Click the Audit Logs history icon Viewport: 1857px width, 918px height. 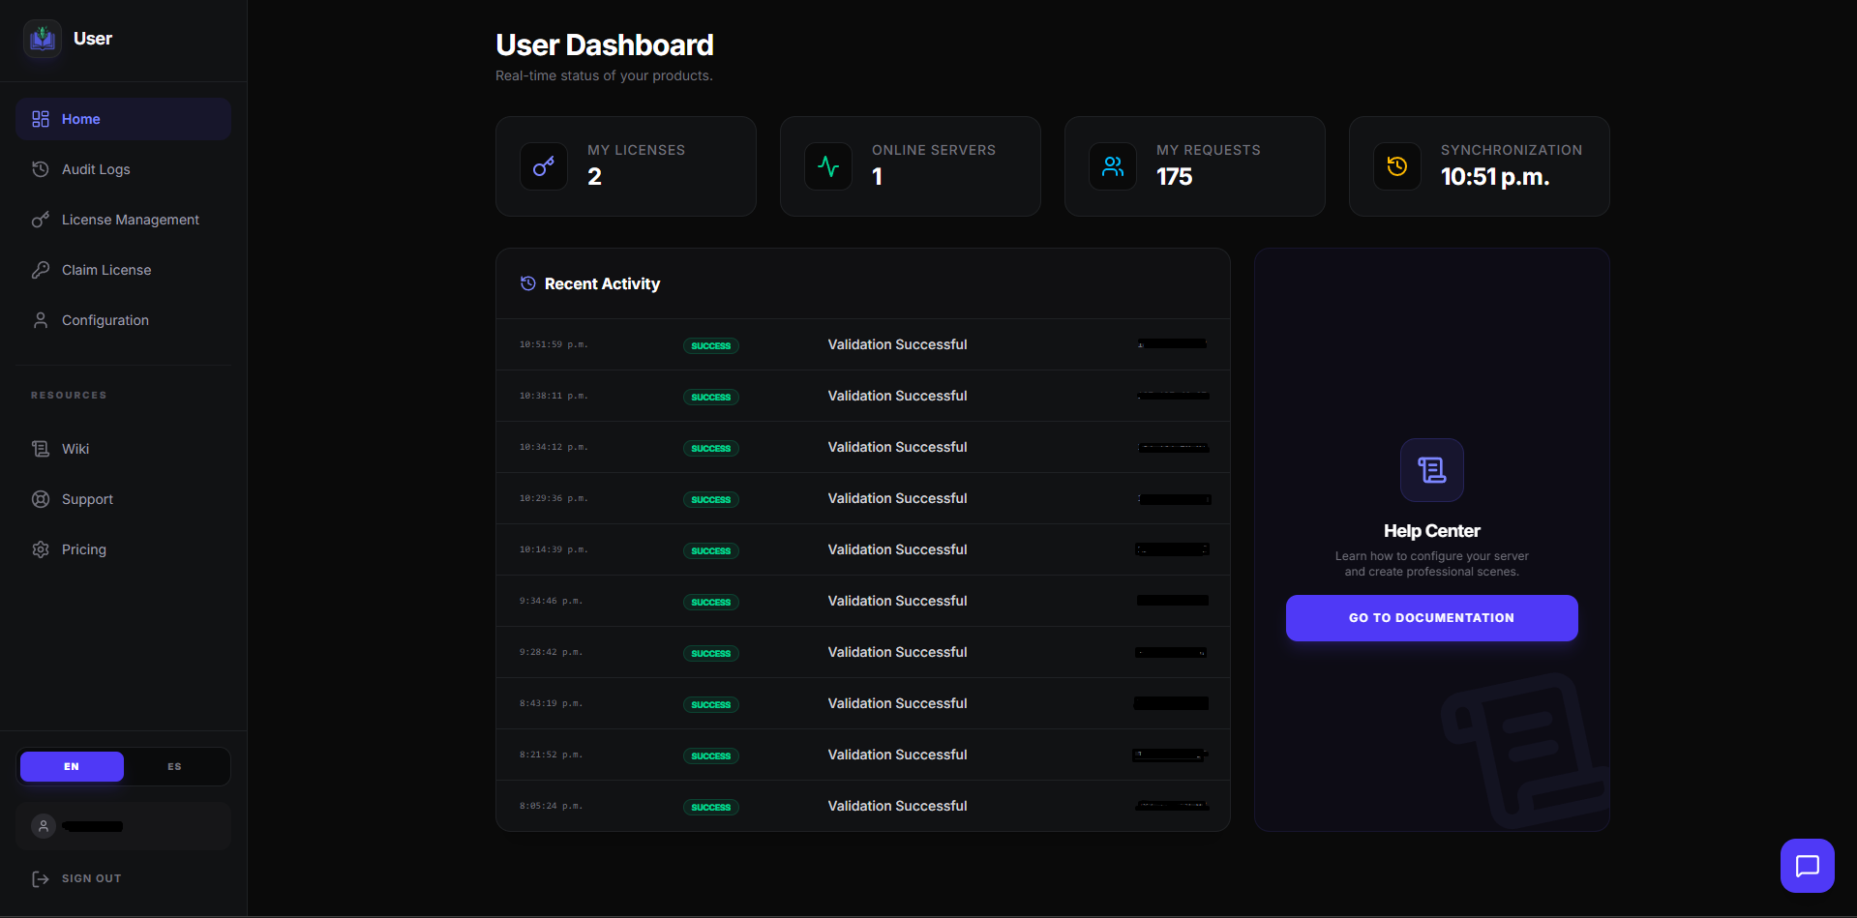click(41, 169)
